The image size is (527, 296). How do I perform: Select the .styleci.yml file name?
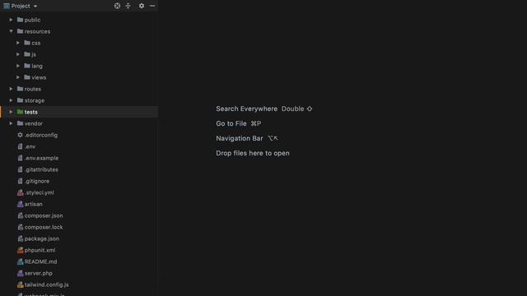click(x=39, y=192)
